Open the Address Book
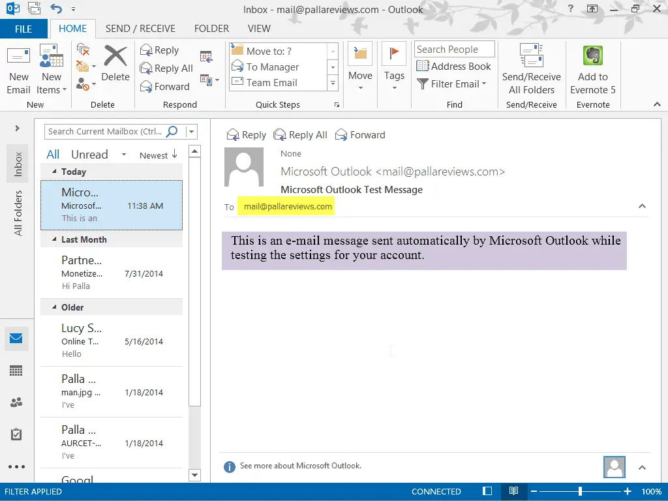Viewport: 668px width, 501px height. coord(454,67)
